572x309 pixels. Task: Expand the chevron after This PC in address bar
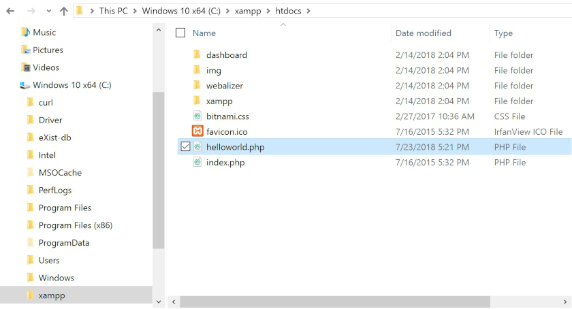[x=137, y=11]
